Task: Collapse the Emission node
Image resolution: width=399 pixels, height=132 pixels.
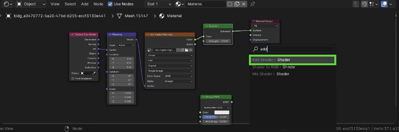Action: [x=206, y=26]
